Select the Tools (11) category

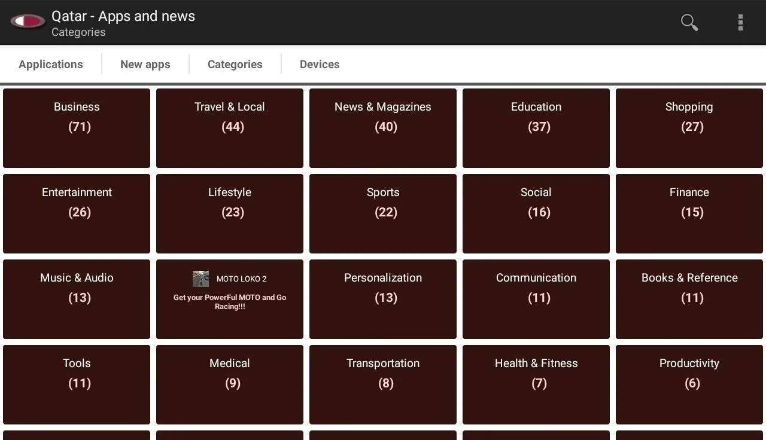click(77, 384)
